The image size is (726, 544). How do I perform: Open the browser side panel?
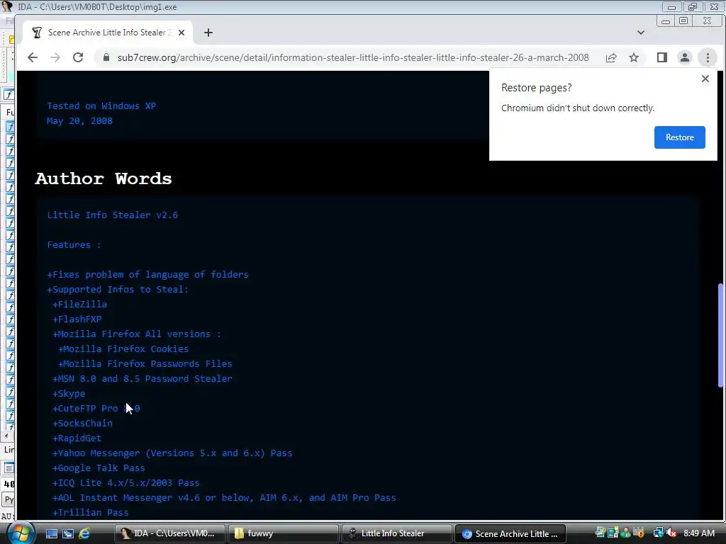coord(662,57)
